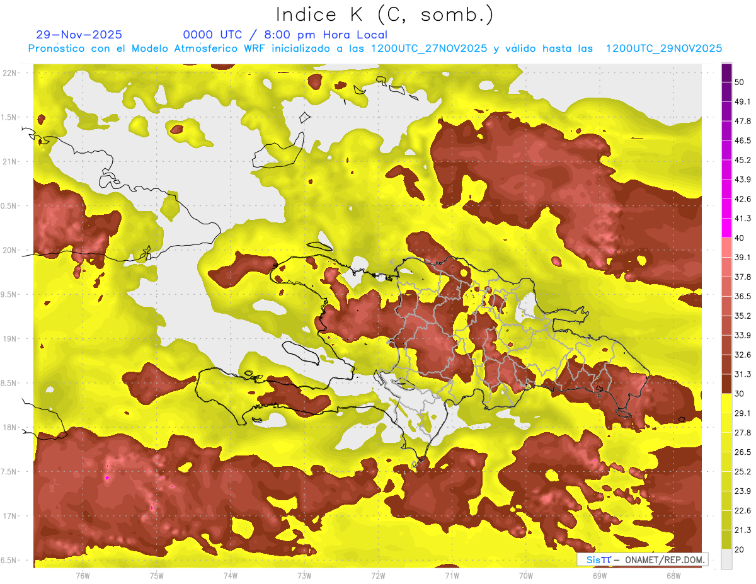Click the "70W" longitude label
Viewport: 756px width, 584px height.
pyautogui.click(x=526, y=575)
